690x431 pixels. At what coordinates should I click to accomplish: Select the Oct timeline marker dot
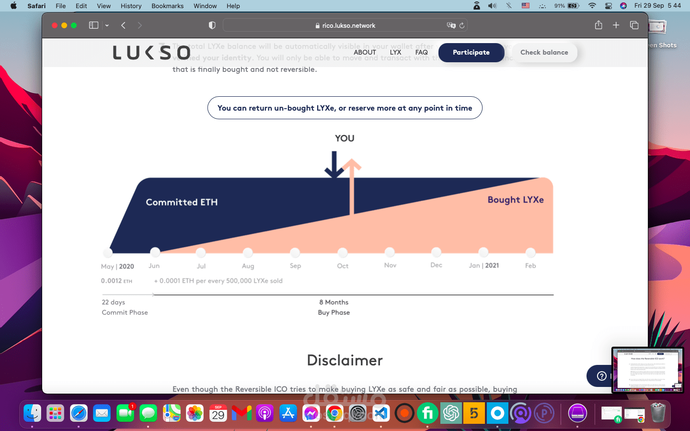(342, 252)
